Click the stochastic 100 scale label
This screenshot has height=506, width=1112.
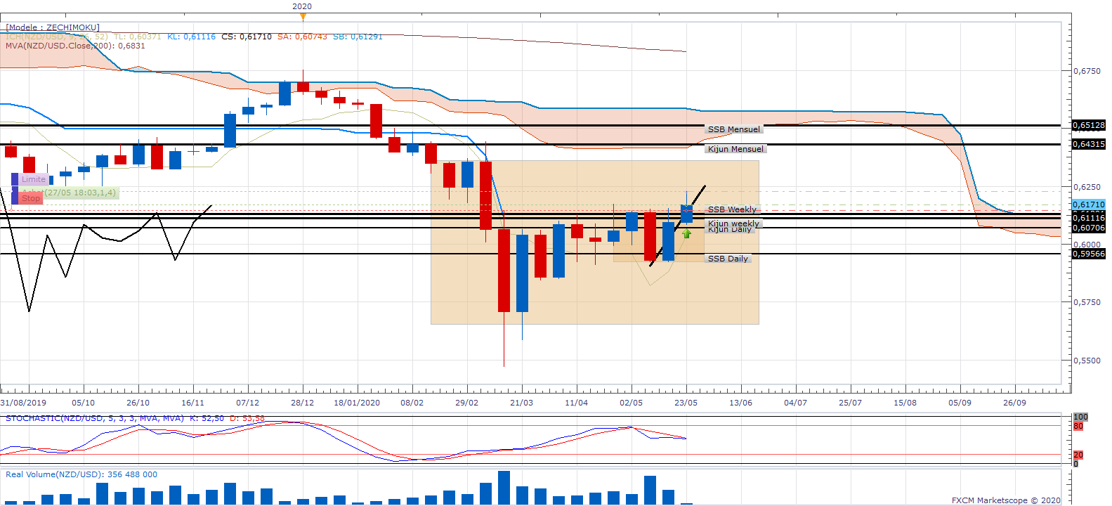[1080, 417]
